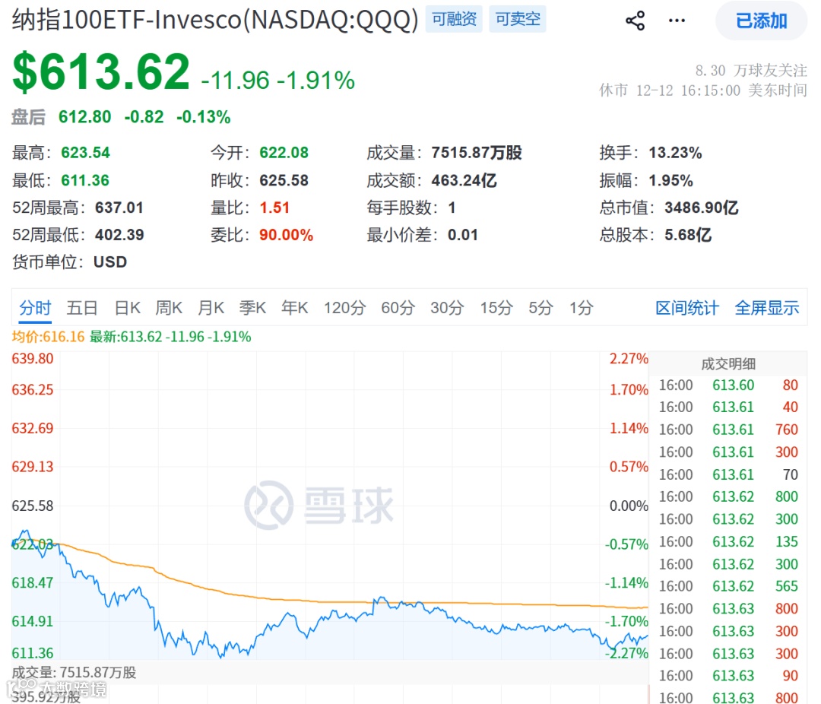Click the 均价:616.16 label above chart
821x704 pixels.
point(48,337)
